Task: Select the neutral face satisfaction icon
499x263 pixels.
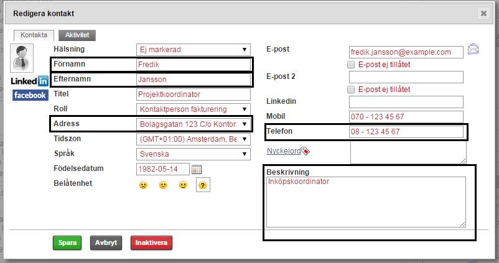Action: click(163, 185)
